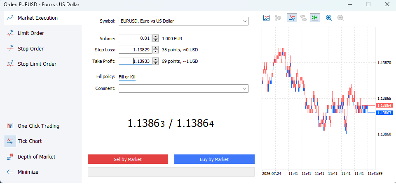Toggle bid/ask tick lines toolbar icon
396x184 pixels.
pyautogui.click(x=292, y=18)
